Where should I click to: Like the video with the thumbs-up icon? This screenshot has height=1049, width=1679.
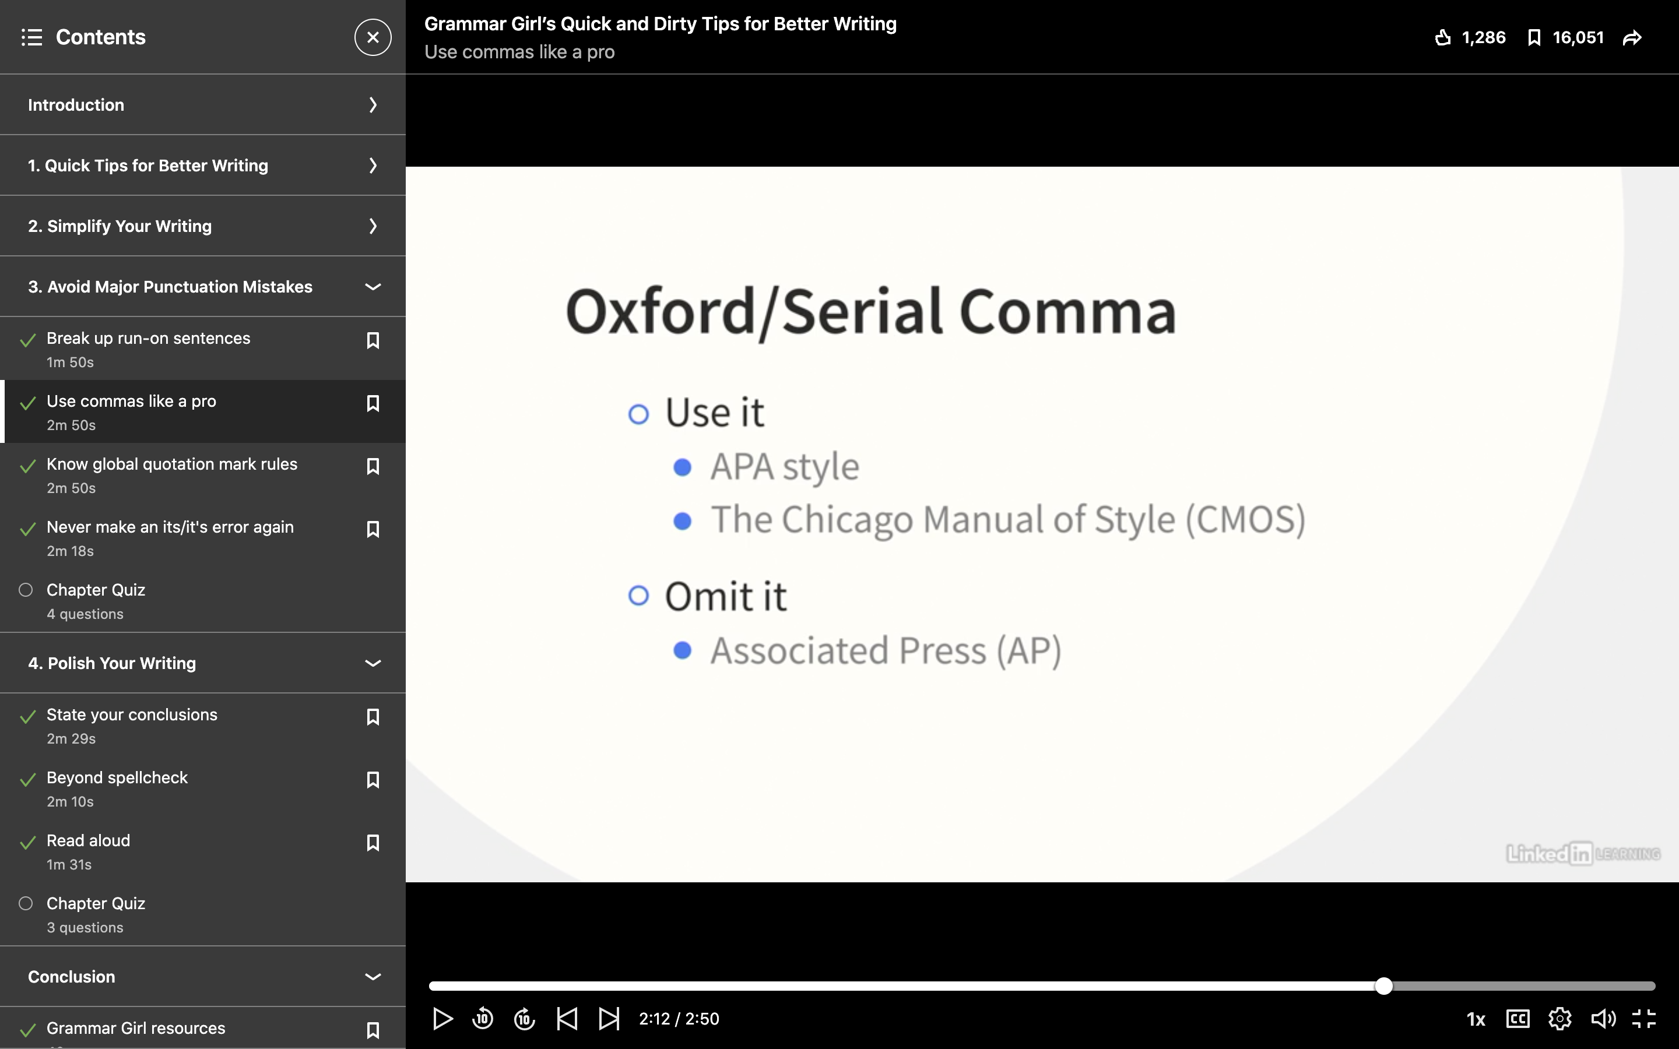click(x=1445, y=37)
